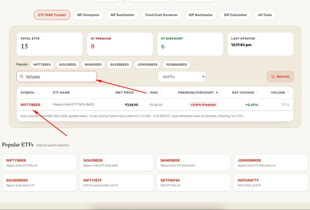Click the ETF NAME column header
This screenshot has height=210, width=310.
pos(61,93)
